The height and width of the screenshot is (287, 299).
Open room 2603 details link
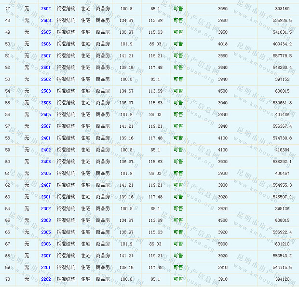coord(46,21)
